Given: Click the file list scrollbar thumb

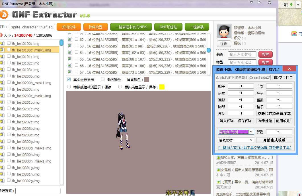Looking at the screenshot, I should (61, 43).
